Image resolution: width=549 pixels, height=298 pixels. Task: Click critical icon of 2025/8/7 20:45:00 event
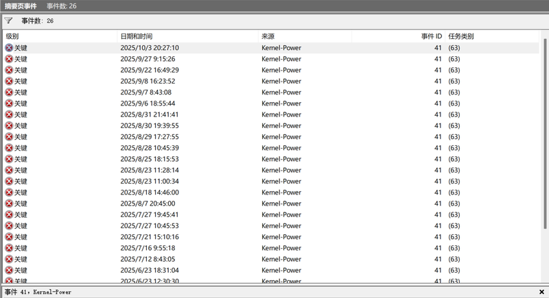[x=9, y=203]
